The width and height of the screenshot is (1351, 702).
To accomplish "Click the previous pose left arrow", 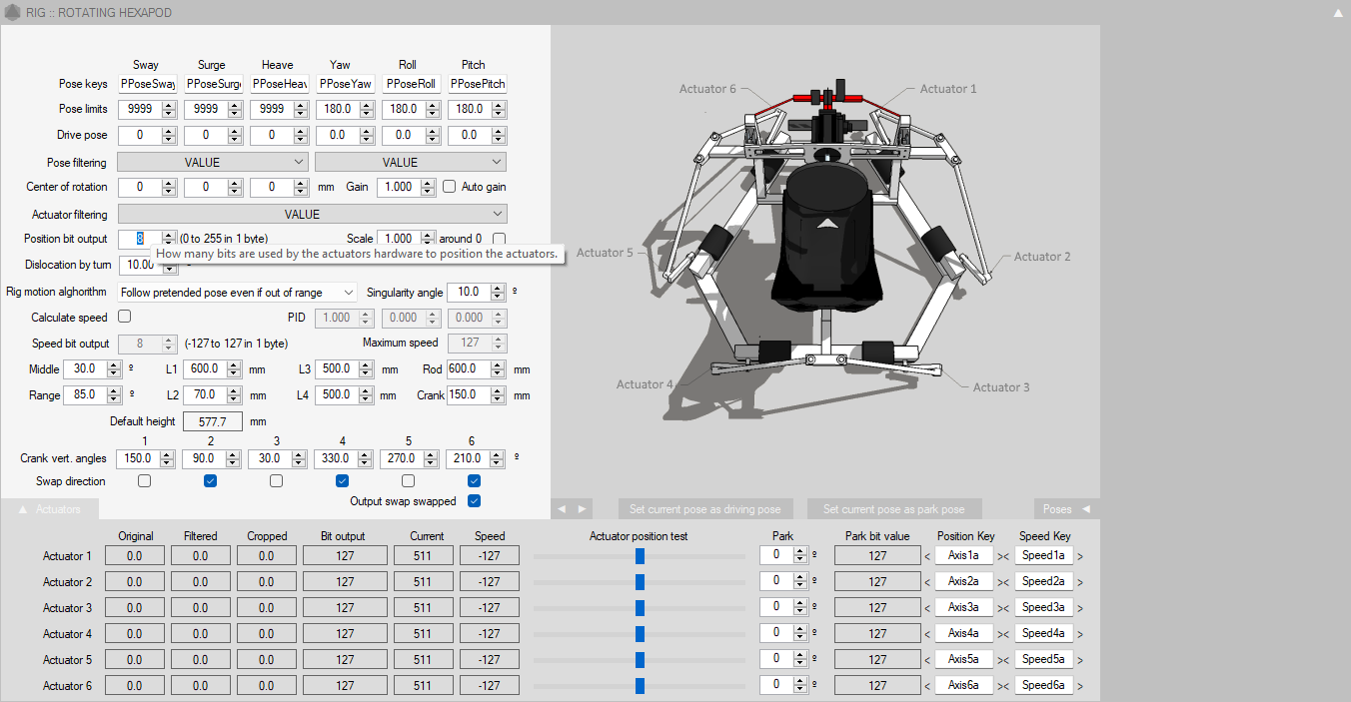I will (x=561, y=509).
